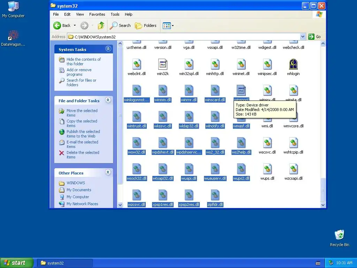Click the task pane scroll down arrow

[120, 205]
